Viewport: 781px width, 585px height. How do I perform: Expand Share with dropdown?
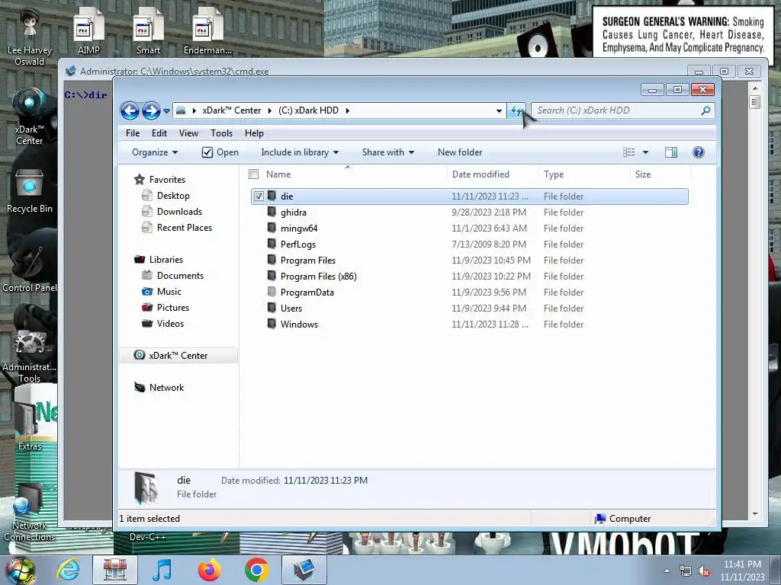coord(388,152)
